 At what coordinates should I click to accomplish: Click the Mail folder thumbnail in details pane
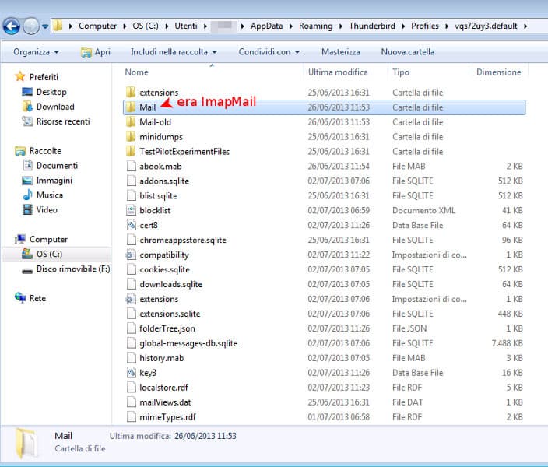click(x=26, y=443)
